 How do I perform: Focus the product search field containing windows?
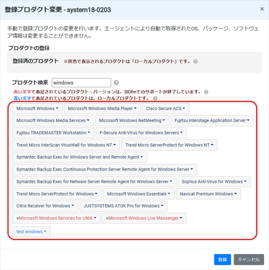[x=82, y=83]
